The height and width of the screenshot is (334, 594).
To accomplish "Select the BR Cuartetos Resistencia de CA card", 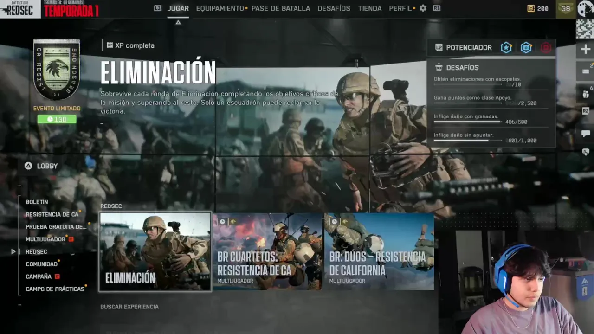I will point(267,252).
